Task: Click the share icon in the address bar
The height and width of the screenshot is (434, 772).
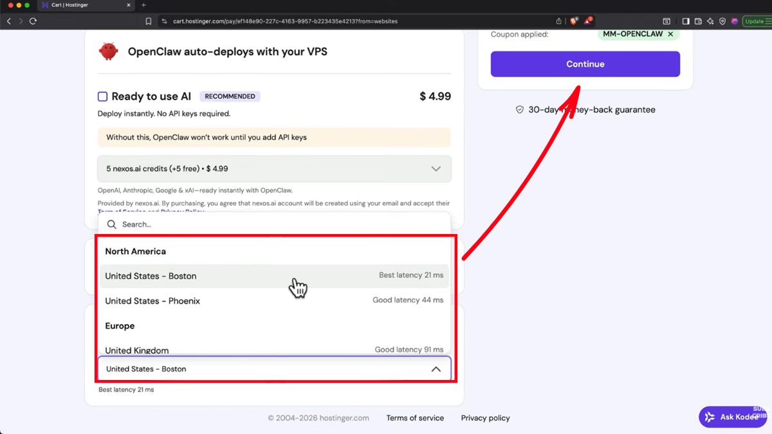Action: 558,21
